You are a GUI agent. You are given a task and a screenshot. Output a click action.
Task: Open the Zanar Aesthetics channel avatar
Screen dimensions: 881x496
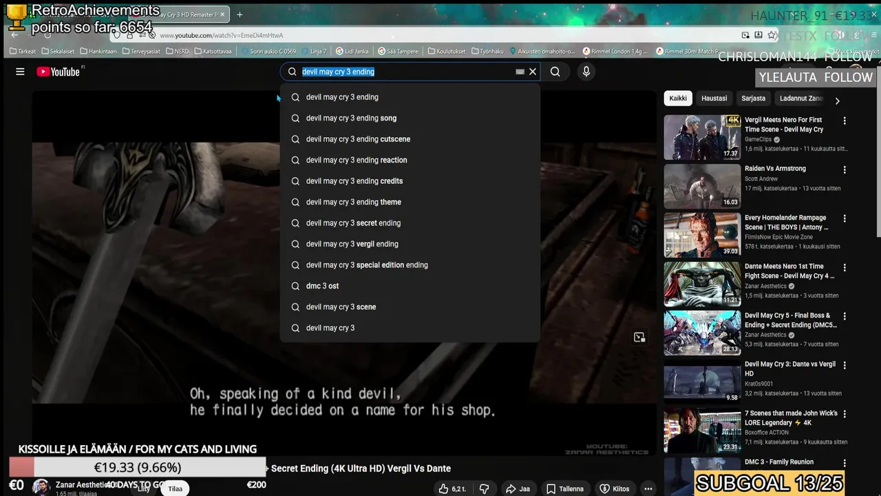[41, 487]
